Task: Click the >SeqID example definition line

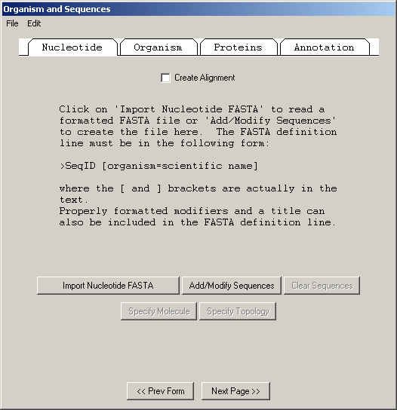Action: (158, 166)
